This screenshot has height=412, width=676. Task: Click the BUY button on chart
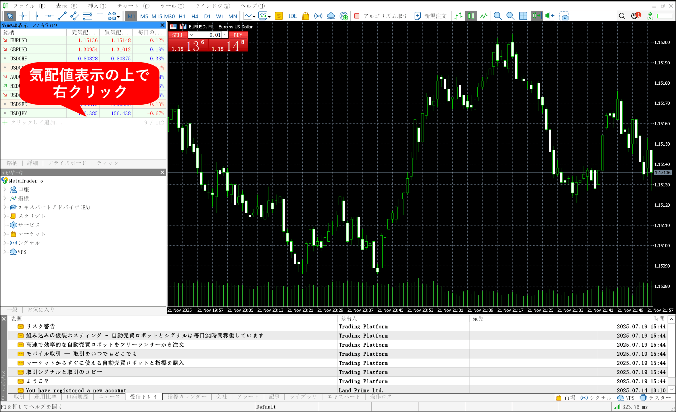click(x=238, y=35)
